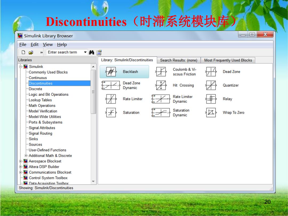Expand the Additional Math & Discrete node
This screenshot has width=288, height=216.
pos(26,155)
